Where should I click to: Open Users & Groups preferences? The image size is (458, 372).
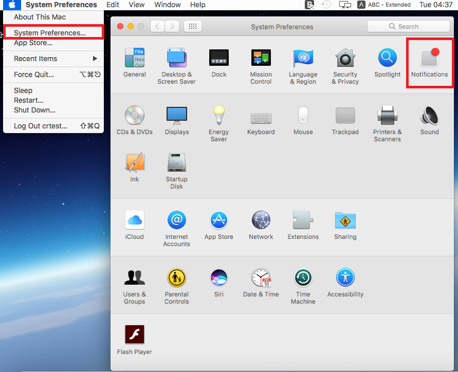click(x=134, y=286)
